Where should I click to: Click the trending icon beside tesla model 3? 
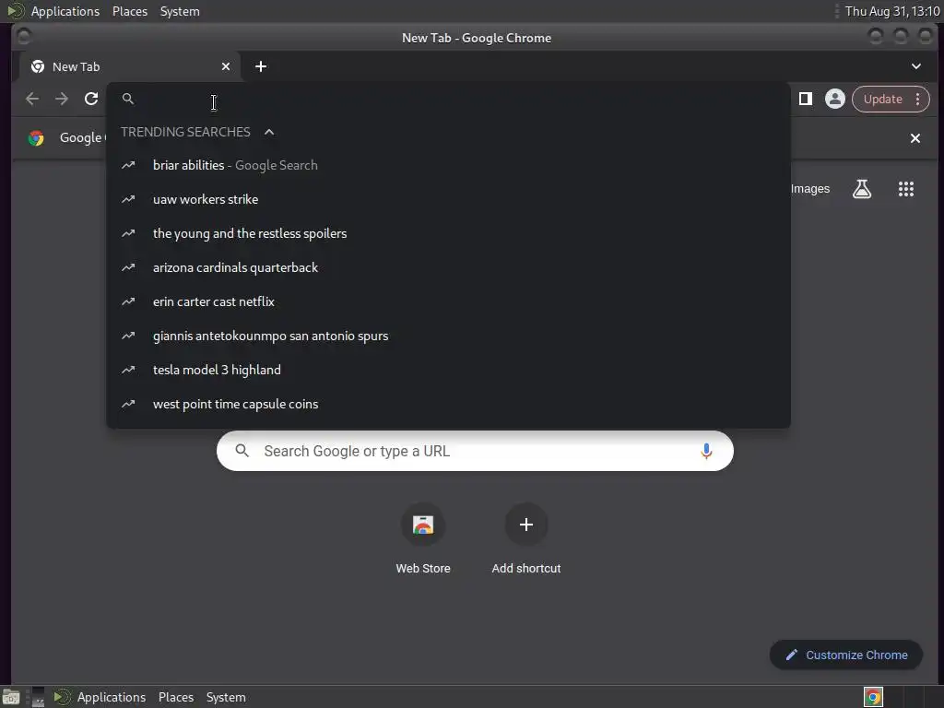click(128, 370)
